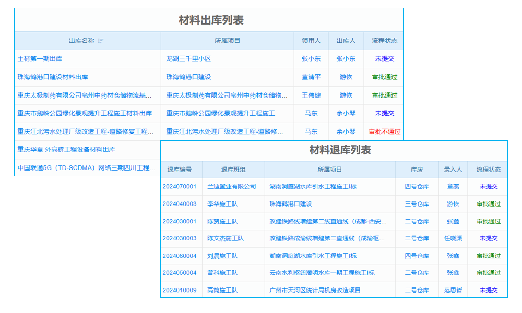This screenshot has height=313, width=522.
Task: Click the 库房 column header
Action: pos(416,168)
